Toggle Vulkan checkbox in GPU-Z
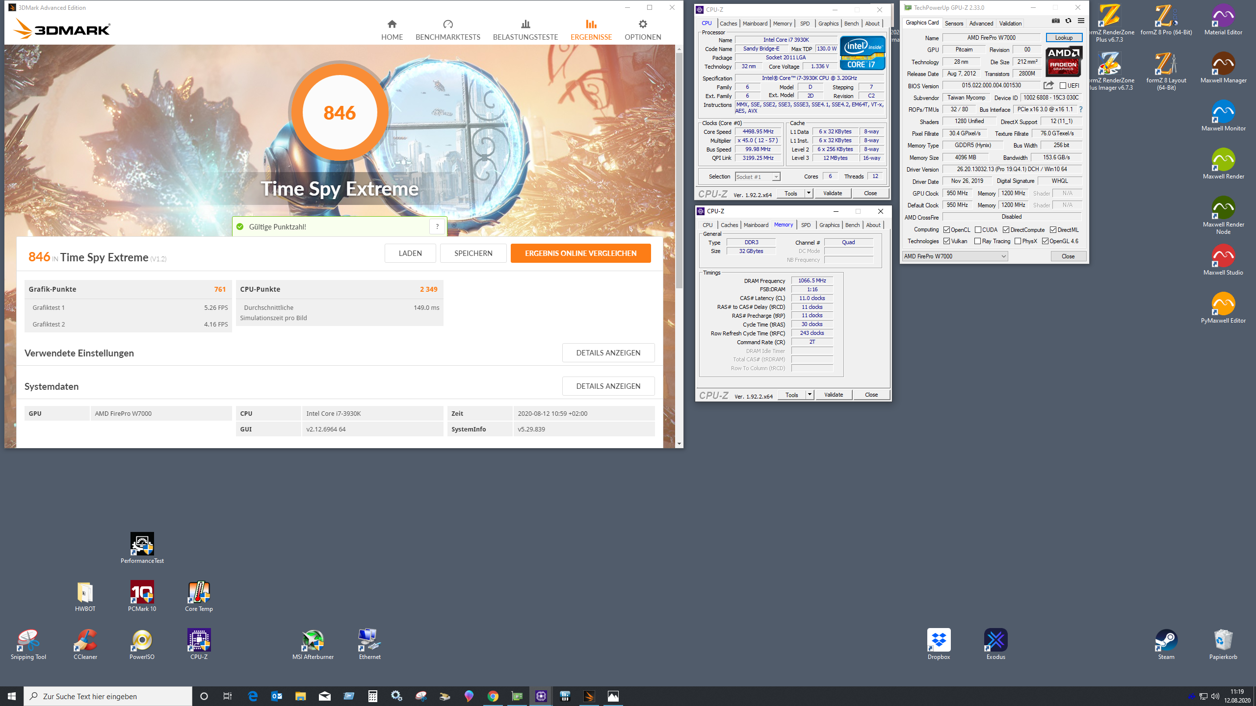Viewport: 1256px width, 706px height. (x=946, y=241)
